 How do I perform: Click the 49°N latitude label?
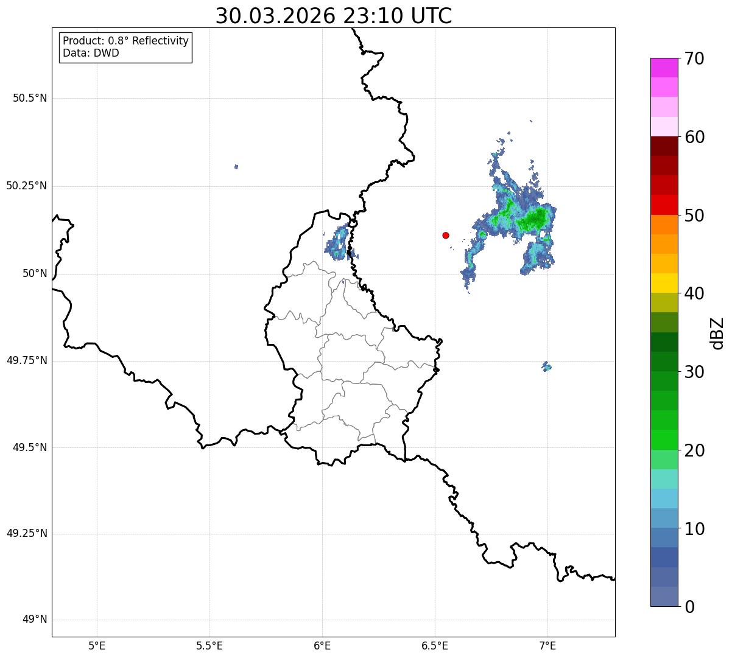click(x=35, y=620)
